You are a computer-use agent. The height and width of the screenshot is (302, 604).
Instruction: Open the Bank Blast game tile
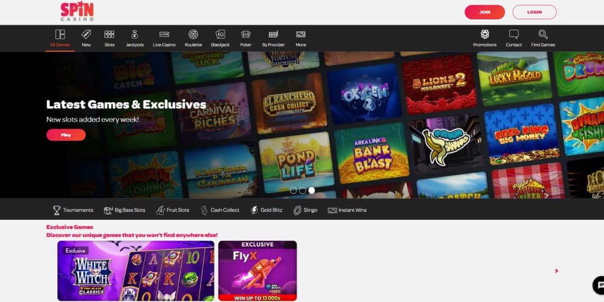[371, 153]
